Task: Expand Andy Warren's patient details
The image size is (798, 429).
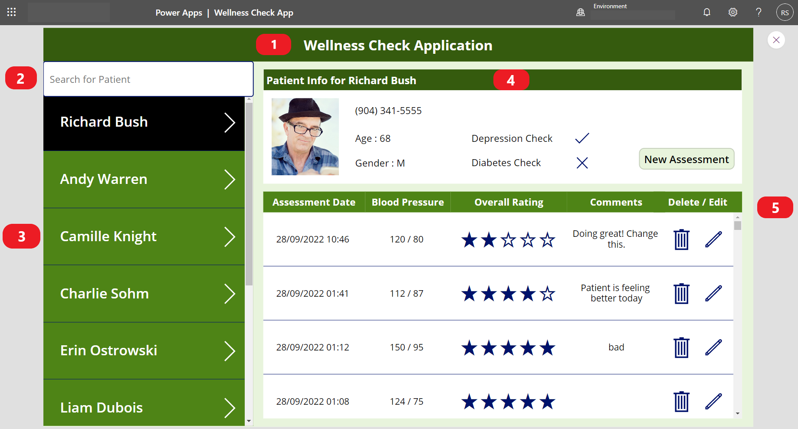Action: click(230, 179)
